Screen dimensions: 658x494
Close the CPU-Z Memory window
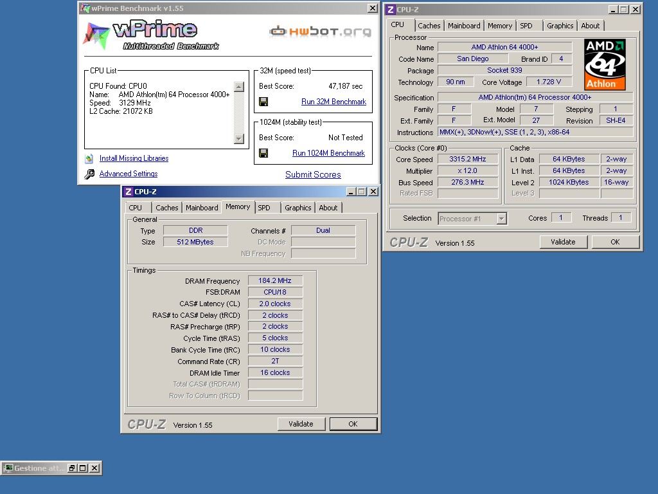pos(373,192)
